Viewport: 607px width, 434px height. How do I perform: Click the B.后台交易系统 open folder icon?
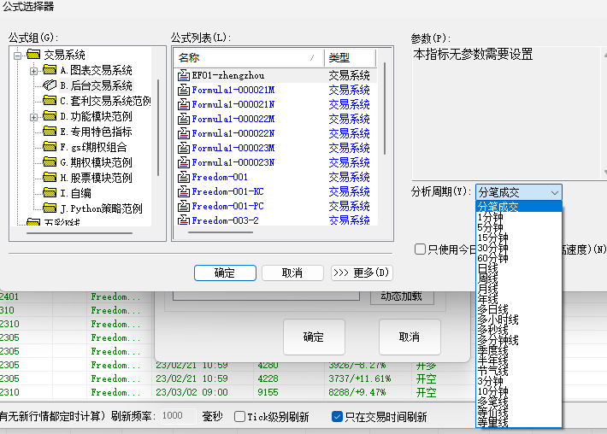tap(50, 85)
